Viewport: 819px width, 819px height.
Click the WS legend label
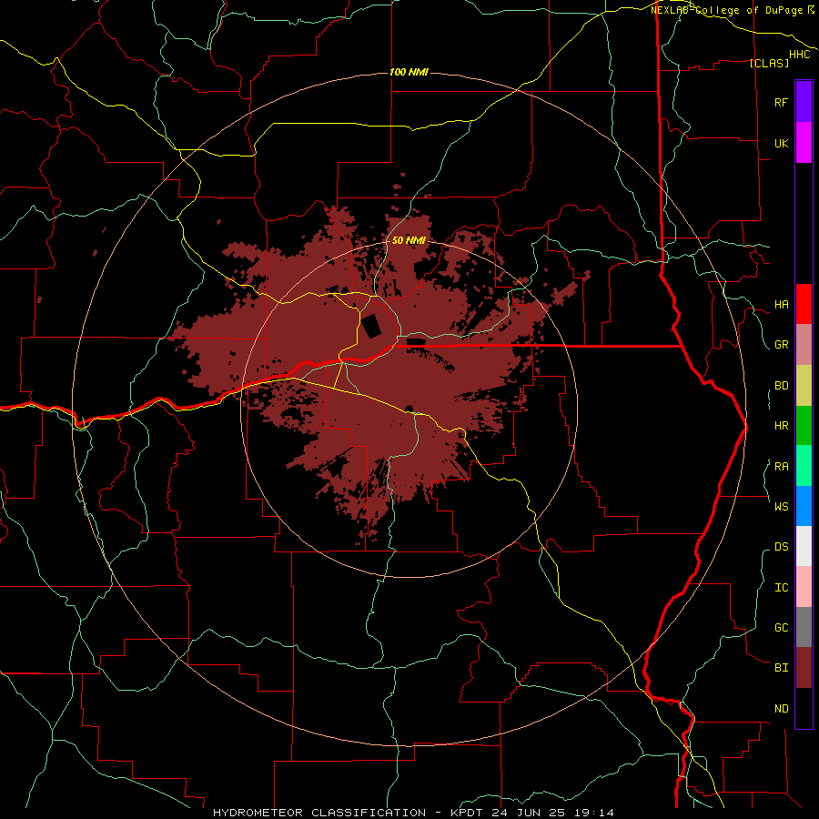tap(781, 506)
